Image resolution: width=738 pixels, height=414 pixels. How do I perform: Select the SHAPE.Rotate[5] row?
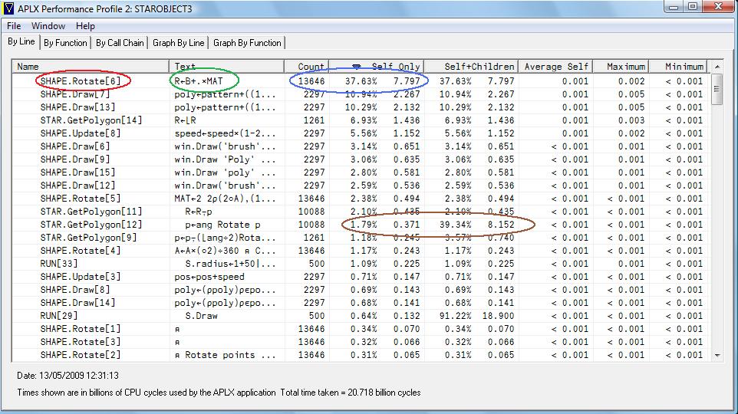(361, 199)
